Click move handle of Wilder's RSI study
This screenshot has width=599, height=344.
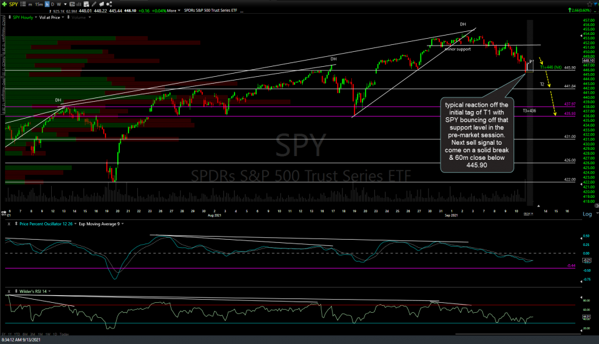point(16,291)
